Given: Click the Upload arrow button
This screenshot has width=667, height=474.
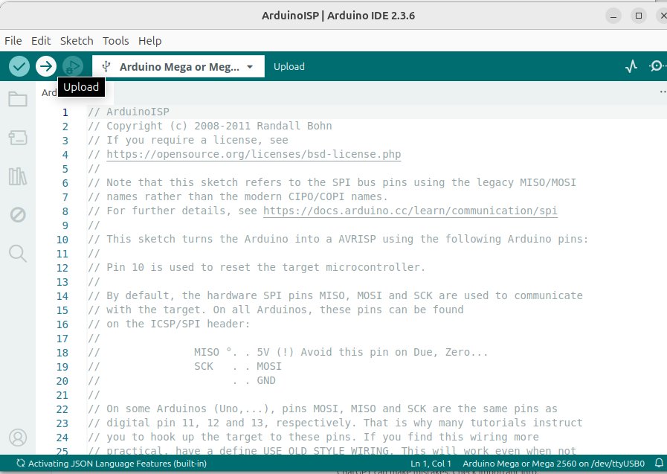Looking at the screenshot, I should 46,66.
